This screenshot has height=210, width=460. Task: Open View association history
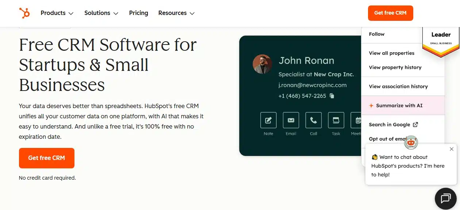pos(398,87)
